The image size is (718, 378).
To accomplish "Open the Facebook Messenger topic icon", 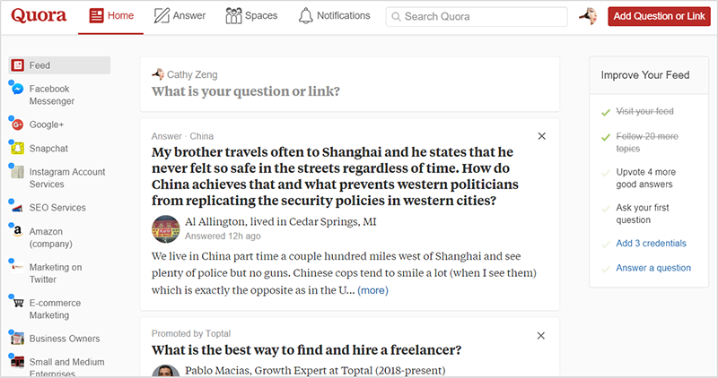I will (17, 89).
